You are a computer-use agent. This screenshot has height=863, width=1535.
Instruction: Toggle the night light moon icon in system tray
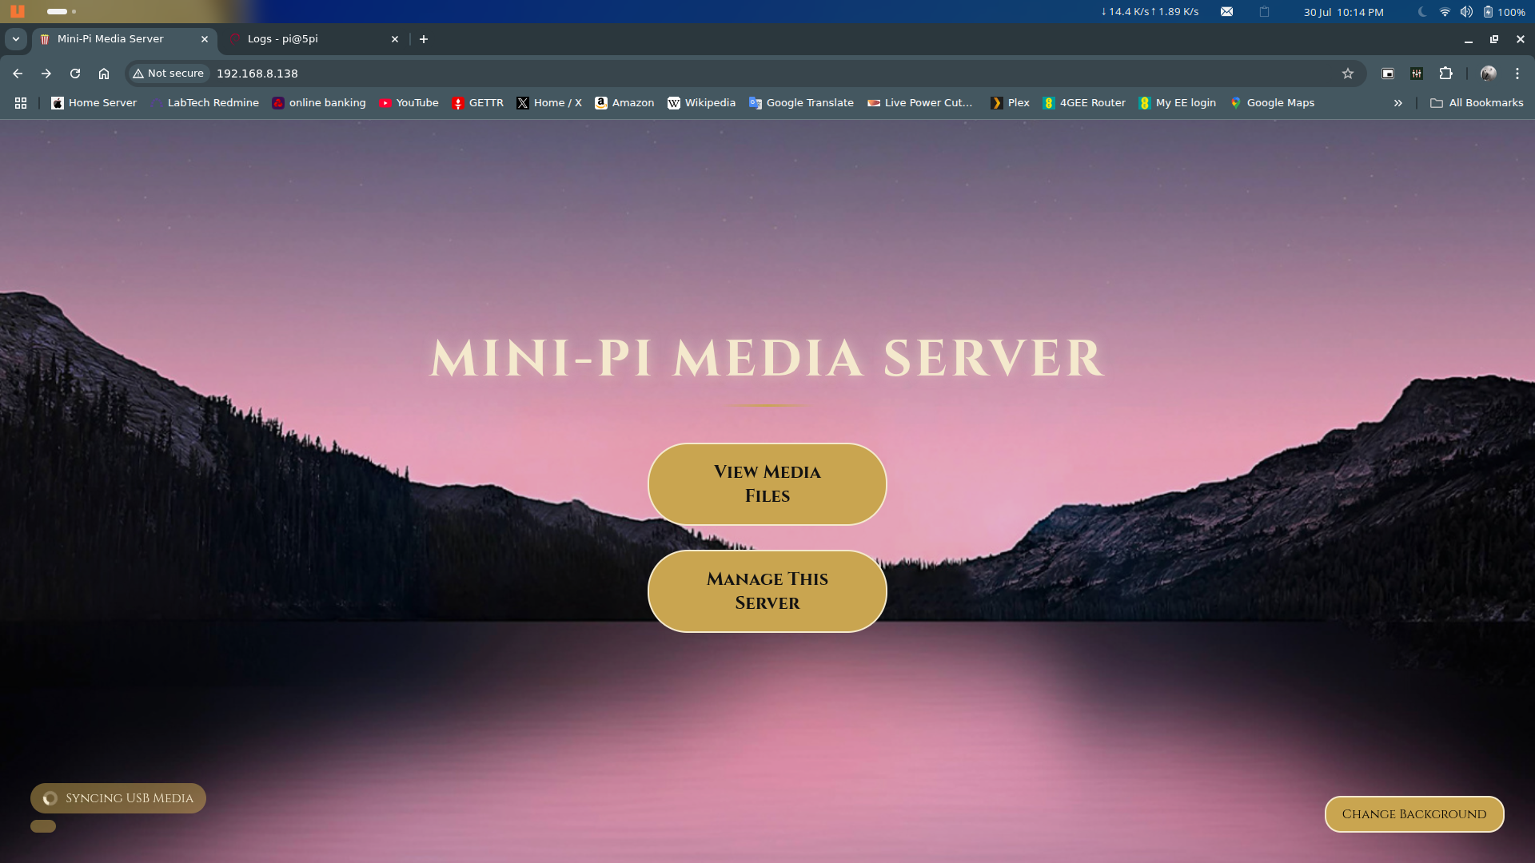[1421, 12]
